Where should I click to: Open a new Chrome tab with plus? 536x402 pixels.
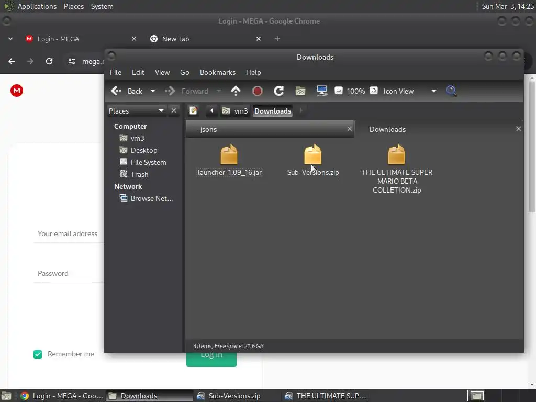click(x=277, y=39)
